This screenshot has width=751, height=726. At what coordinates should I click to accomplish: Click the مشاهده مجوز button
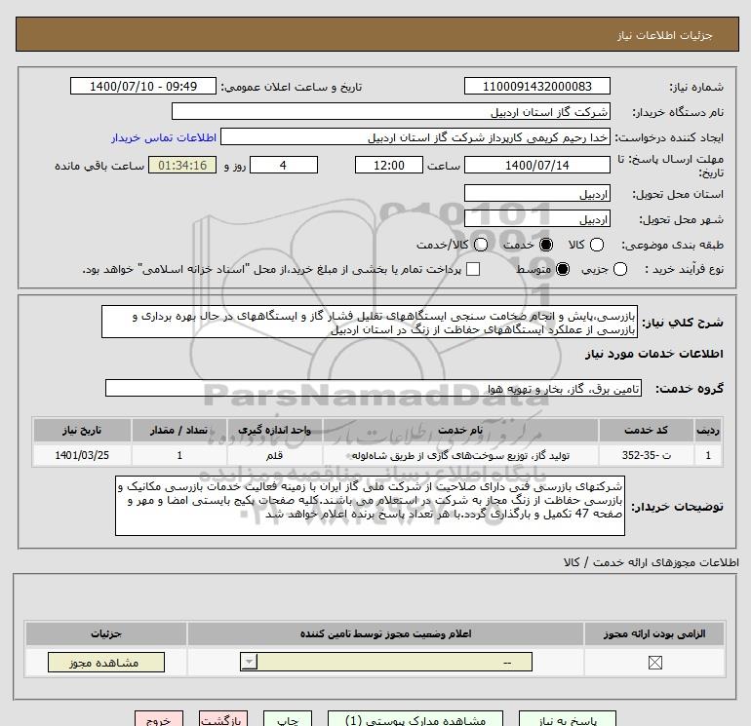(106, 663)
